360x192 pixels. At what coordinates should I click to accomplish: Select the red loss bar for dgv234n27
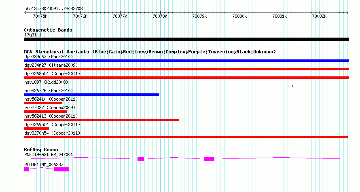(186, 69)
